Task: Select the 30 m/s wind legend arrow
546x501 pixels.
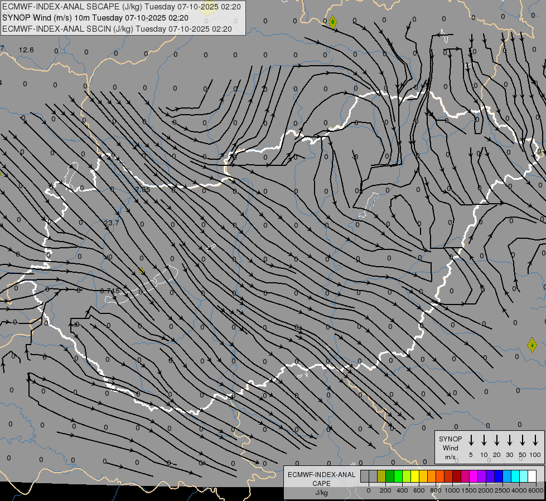Action: 509,440
